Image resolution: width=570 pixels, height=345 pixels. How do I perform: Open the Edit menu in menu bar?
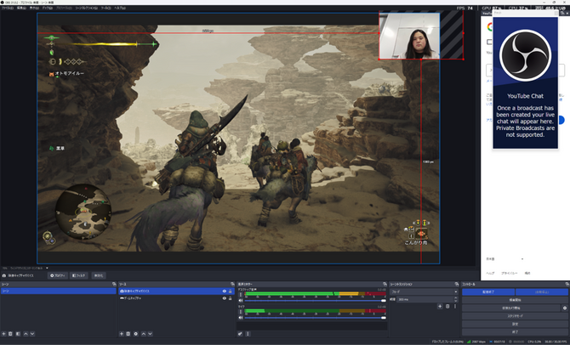tap(21, 8)
